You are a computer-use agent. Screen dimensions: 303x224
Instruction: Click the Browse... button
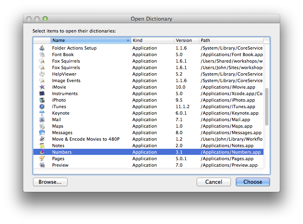tap(50, 182)
